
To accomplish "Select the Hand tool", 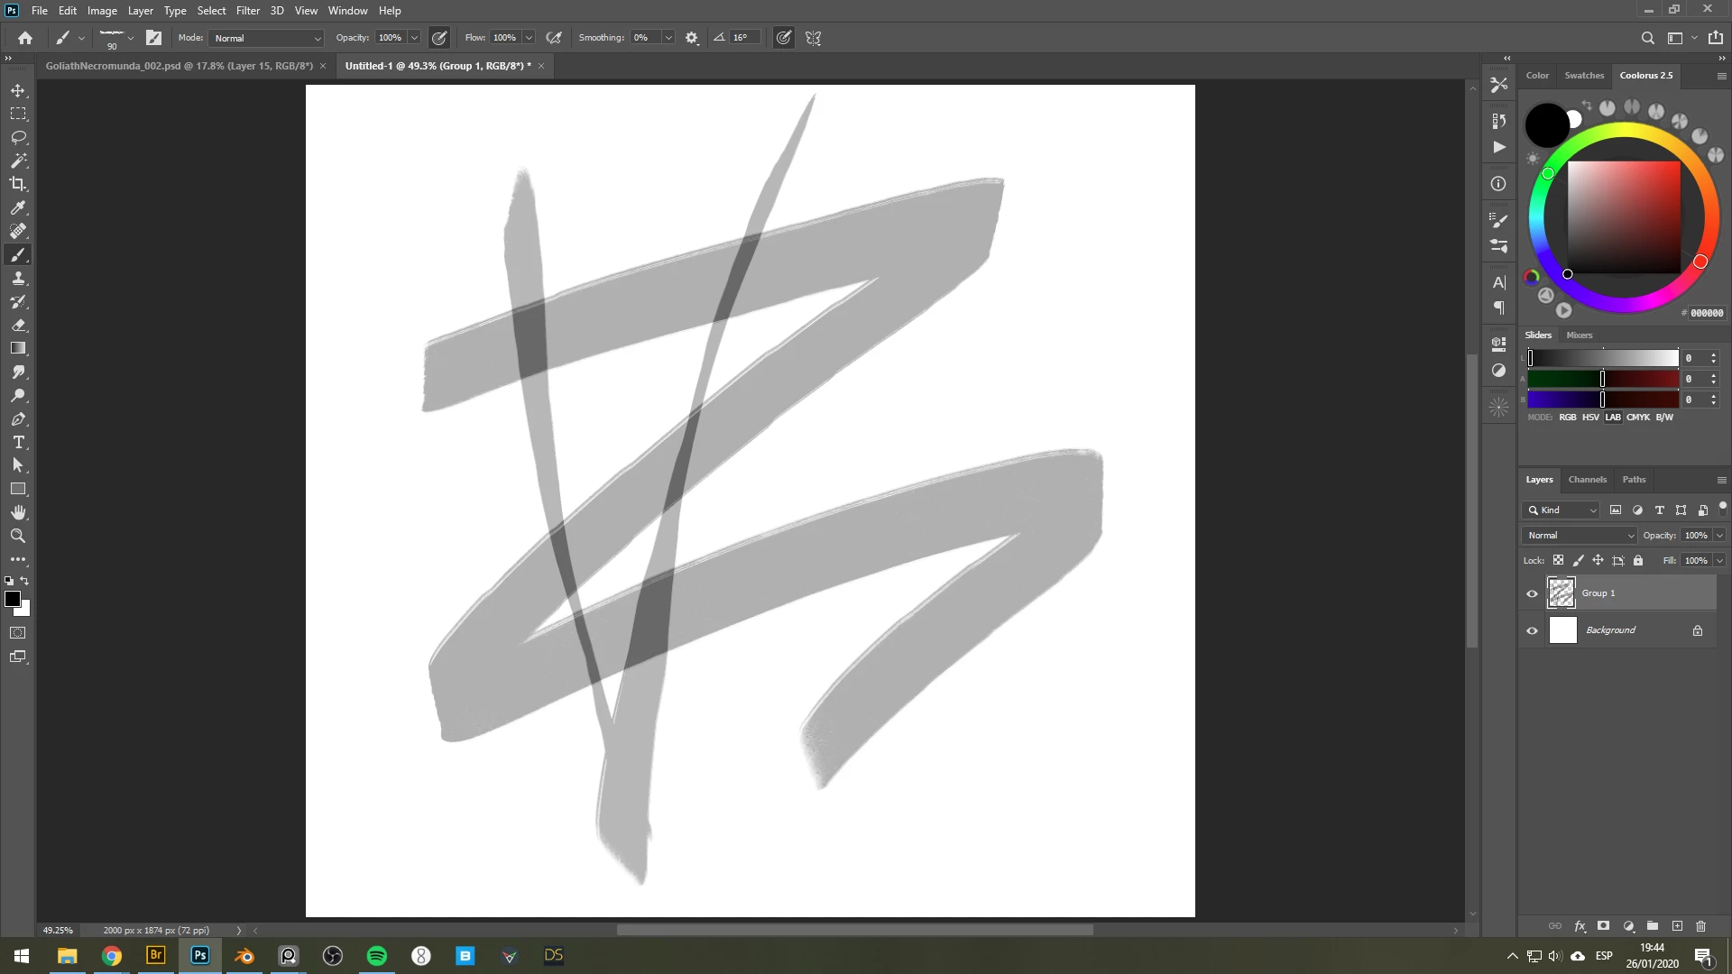I will point(18,512).
